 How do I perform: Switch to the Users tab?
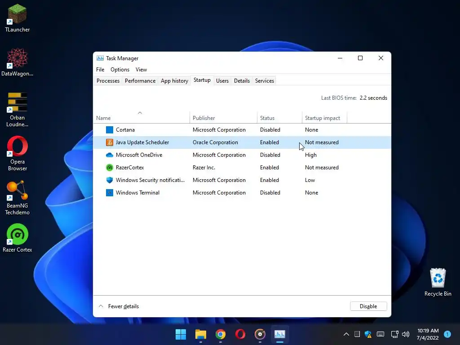click(x=222, y=81)
